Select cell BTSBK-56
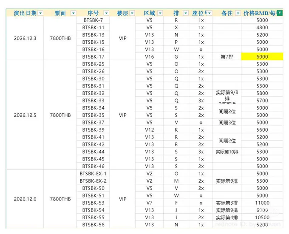The width and height of the screenshot is (289, 234). click(x=93, y=225)
